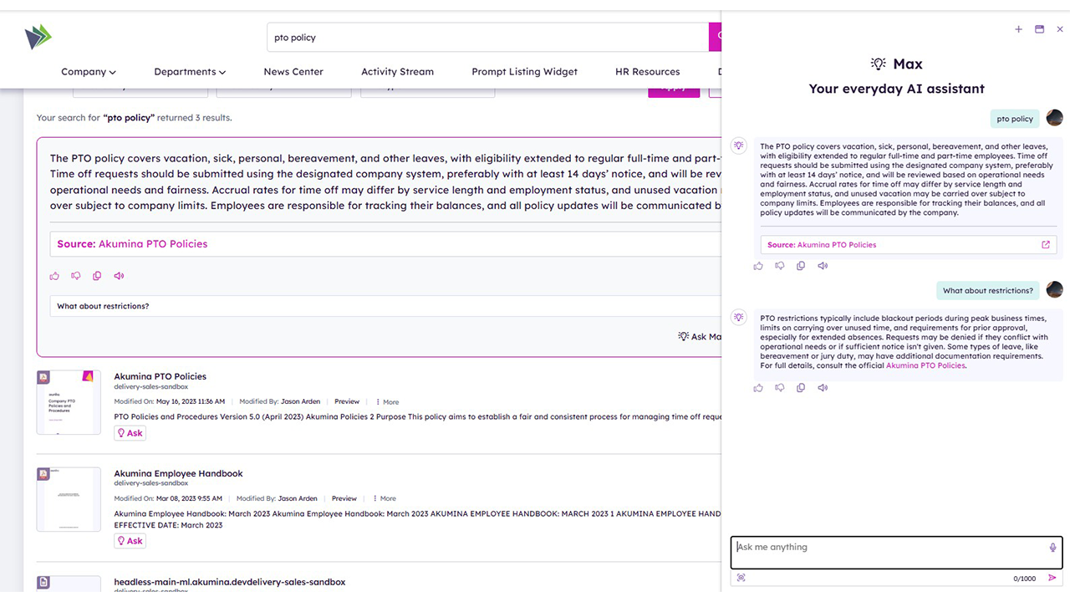Expand the Company menu
Image resolution: width=1070 pixels, height=602 pixels.
tap(89, 72)
